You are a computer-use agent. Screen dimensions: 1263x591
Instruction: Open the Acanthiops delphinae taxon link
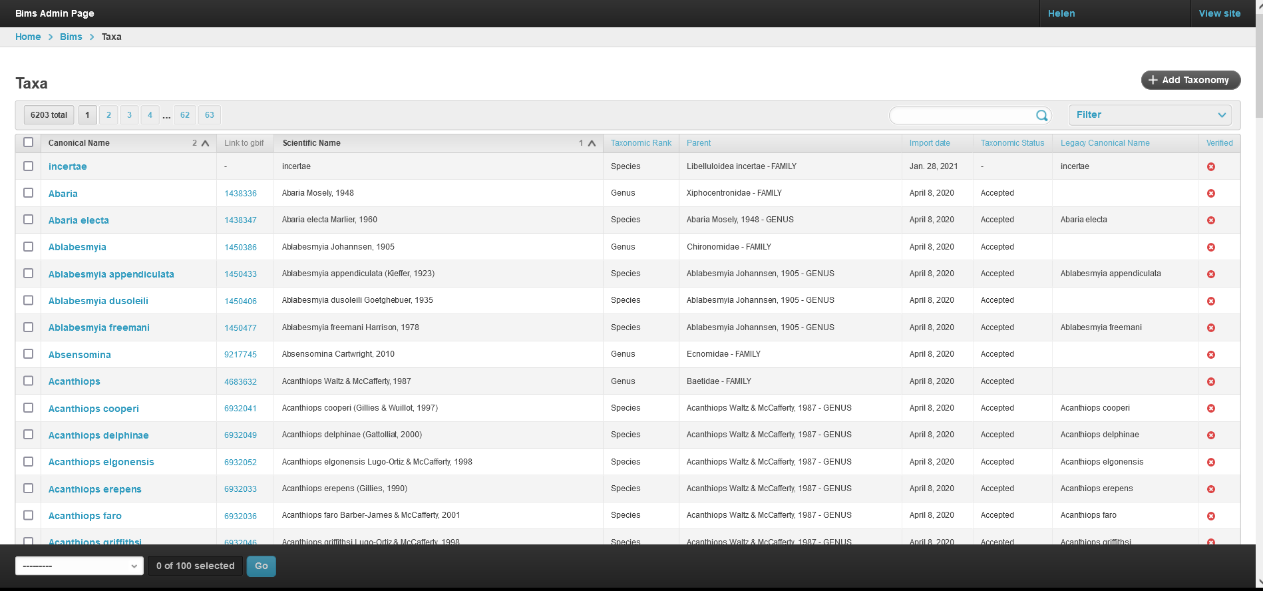point(98,435)
